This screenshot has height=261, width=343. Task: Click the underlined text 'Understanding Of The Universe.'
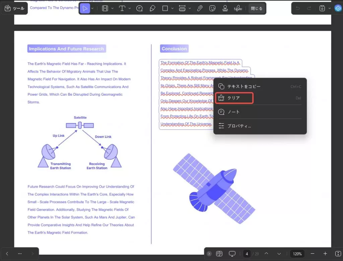point(186,124)
